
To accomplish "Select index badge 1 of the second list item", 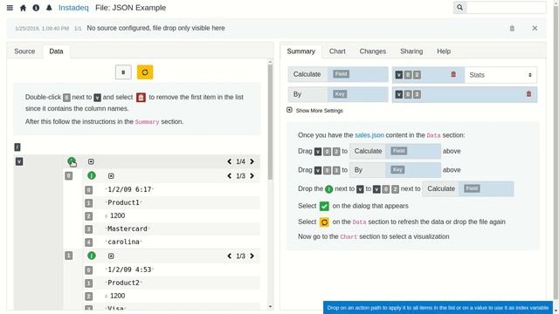I will coord(68,256).
